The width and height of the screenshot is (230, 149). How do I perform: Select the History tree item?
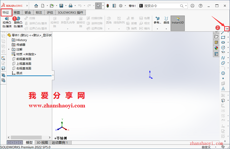point(22,40)
